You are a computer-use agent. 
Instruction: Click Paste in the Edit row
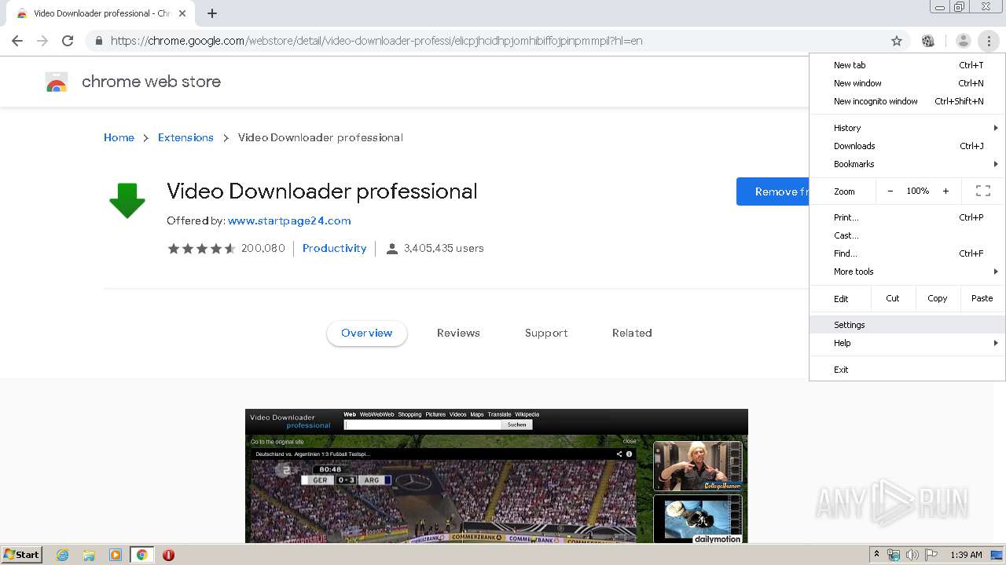click(x=982, y=298)
